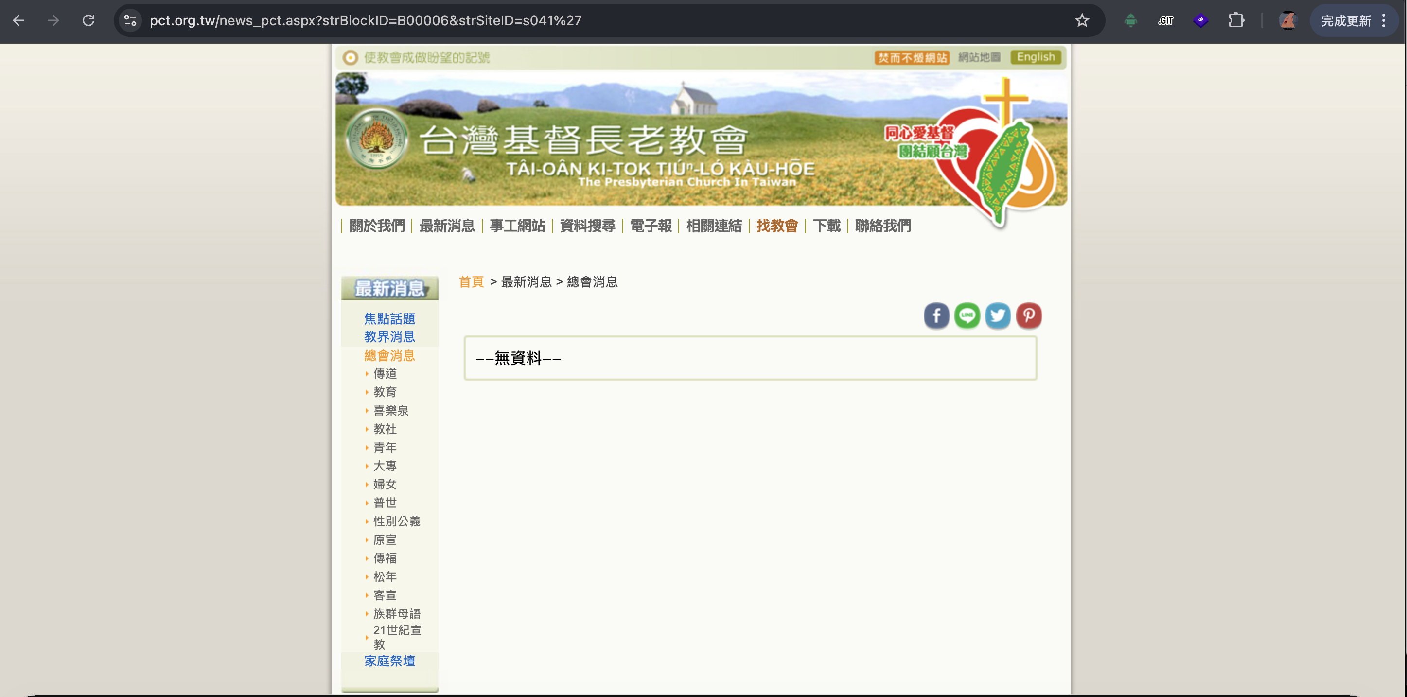Open the 相關連結 menu
The image size is (1407, 697).
[714, 226]
